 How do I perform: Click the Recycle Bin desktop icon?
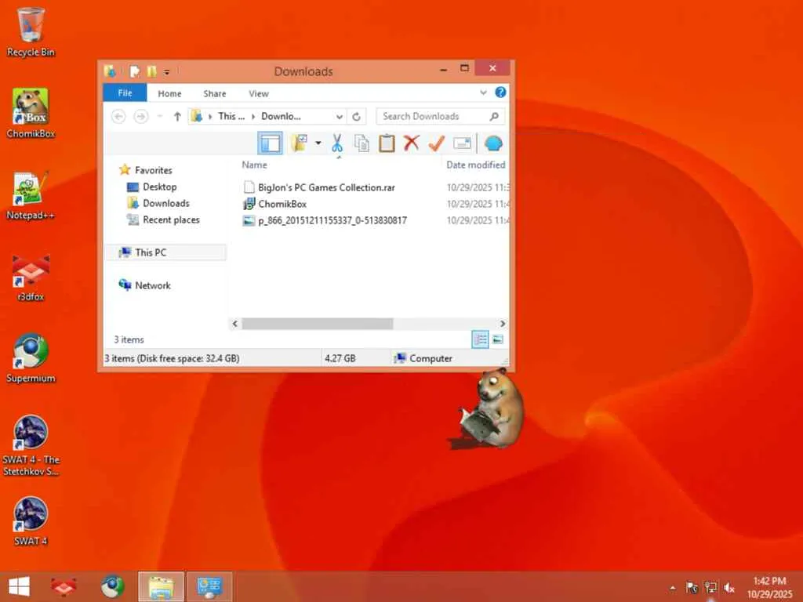[x=31, y=31]
